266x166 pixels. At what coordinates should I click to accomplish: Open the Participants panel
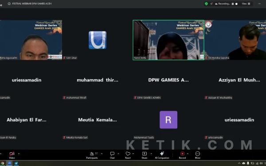tap(92, 155)
